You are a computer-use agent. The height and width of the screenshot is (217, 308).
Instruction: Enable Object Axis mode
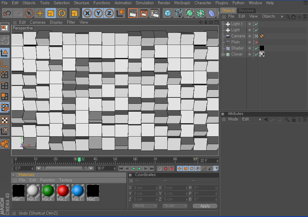[5, 64]
